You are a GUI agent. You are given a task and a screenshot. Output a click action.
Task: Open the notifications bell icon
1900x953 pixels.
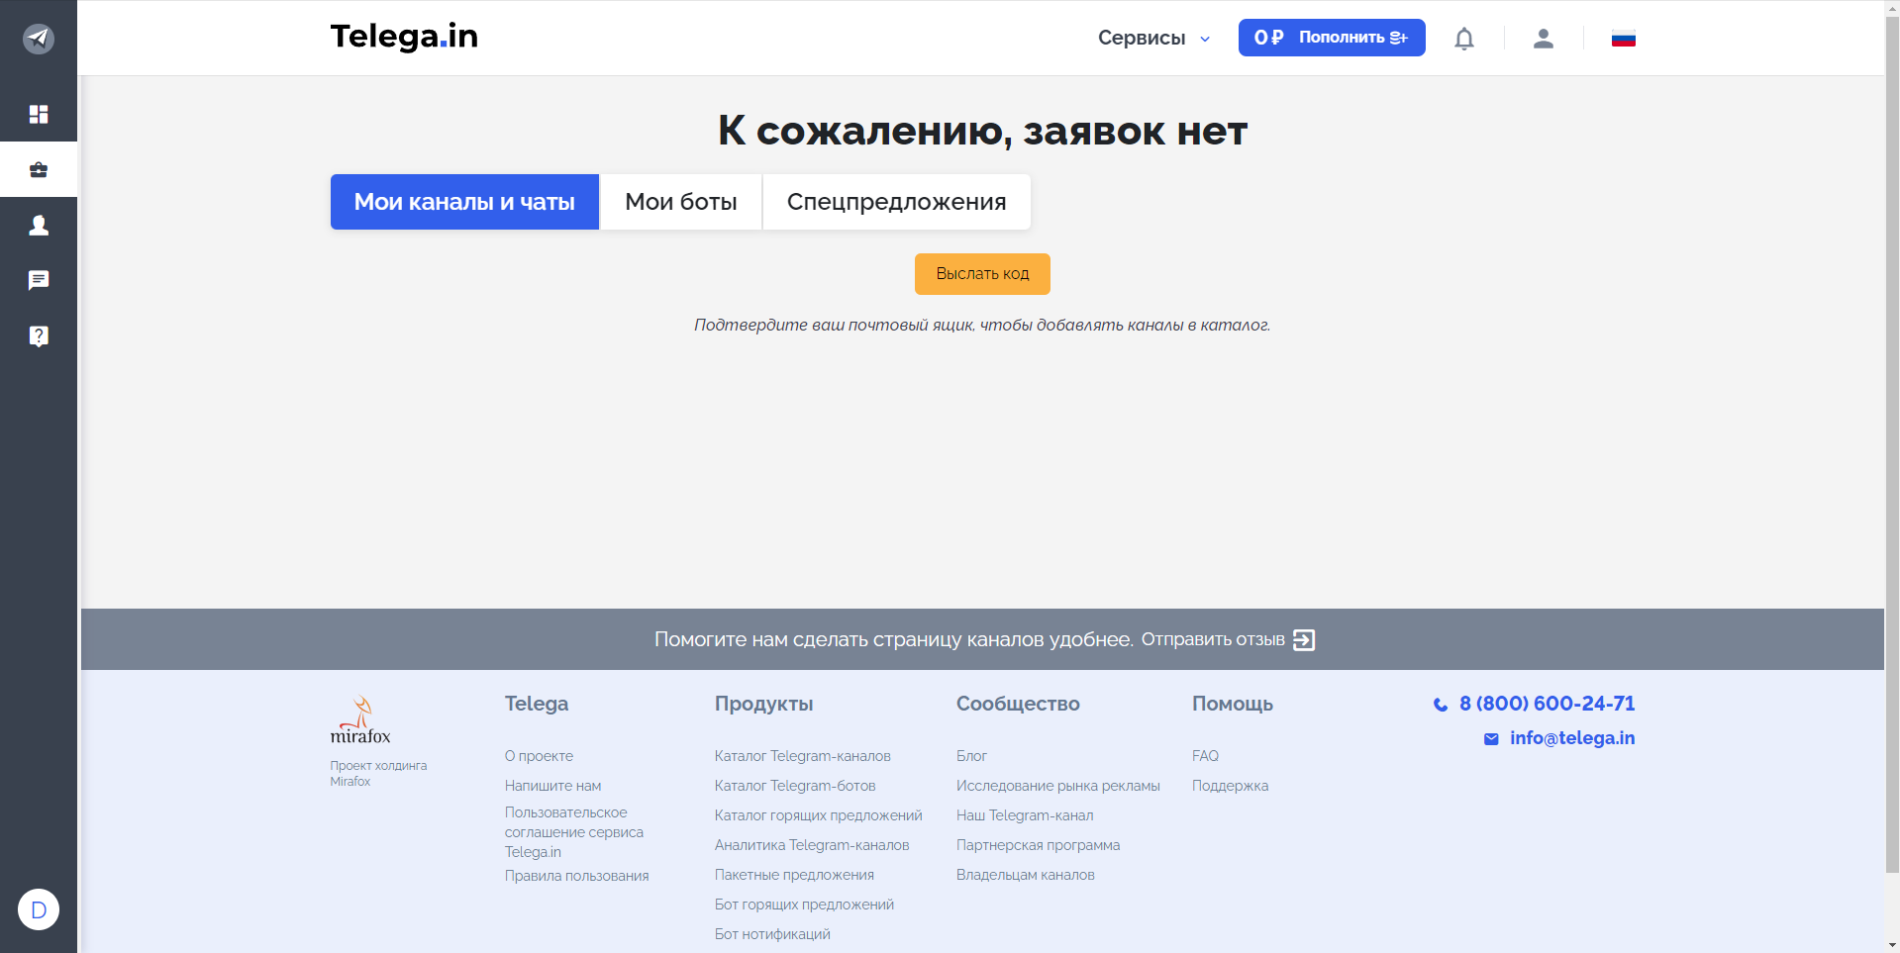click(1464, 39)
